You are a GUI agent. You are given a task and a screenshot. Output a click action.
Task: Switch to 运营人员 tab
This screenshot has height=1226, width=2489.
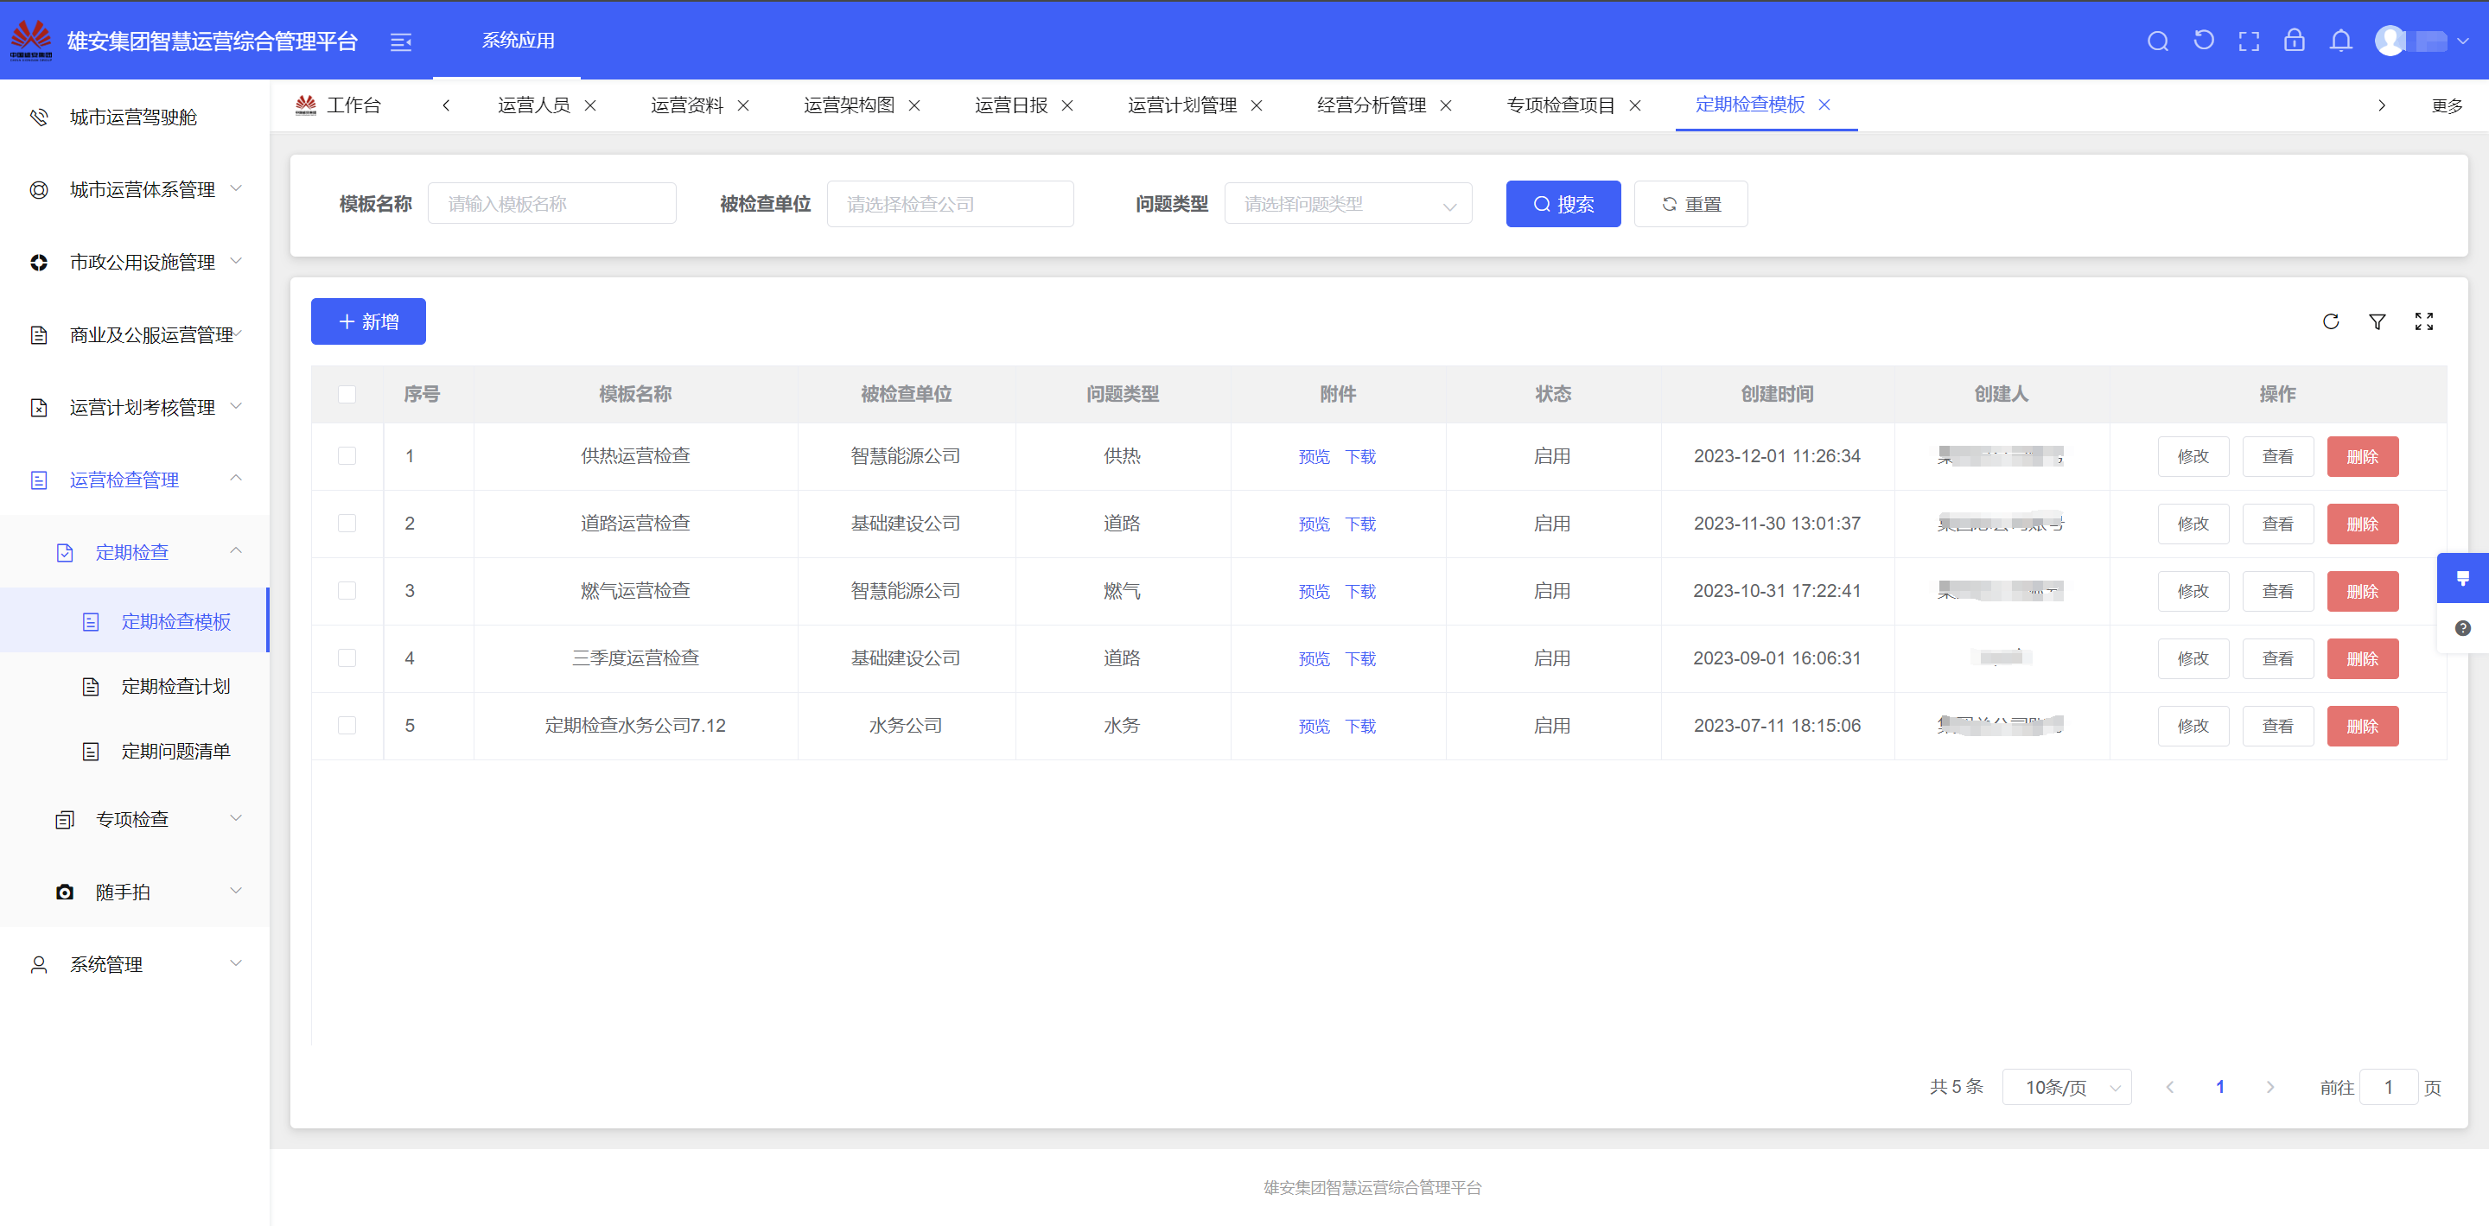click(533, 105)
